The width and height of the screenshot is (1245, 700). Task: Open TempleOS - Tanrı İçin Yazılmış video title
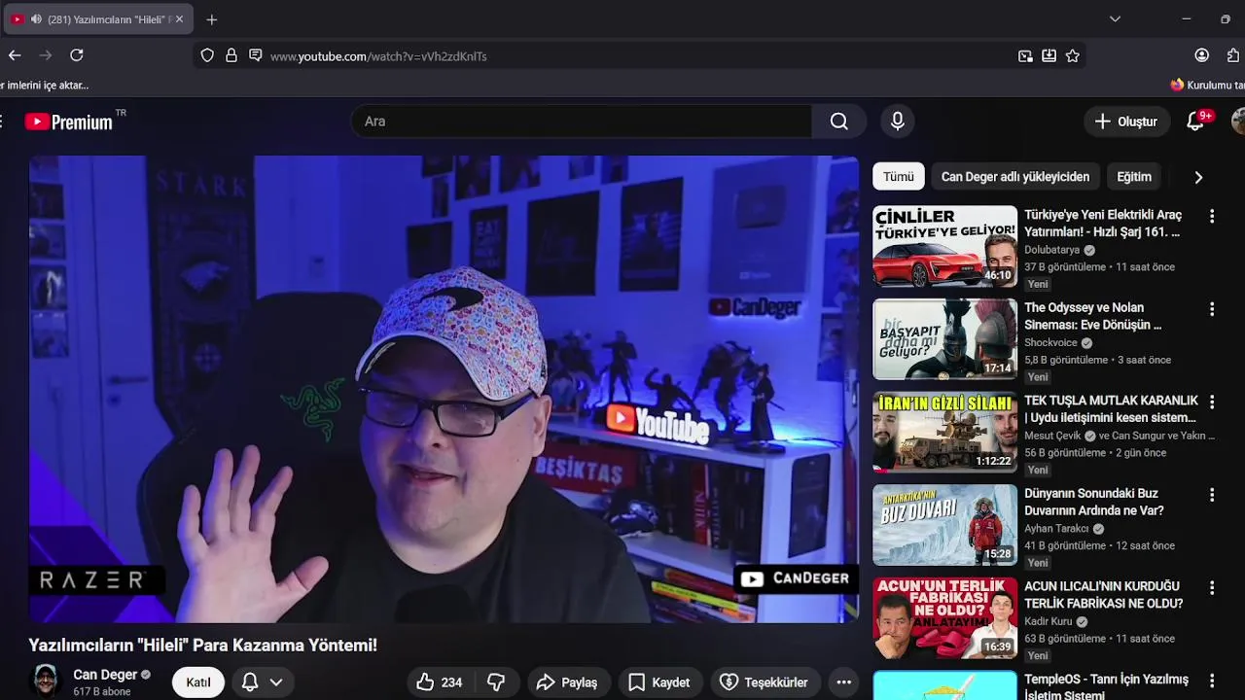click(x=1106, y=686)
